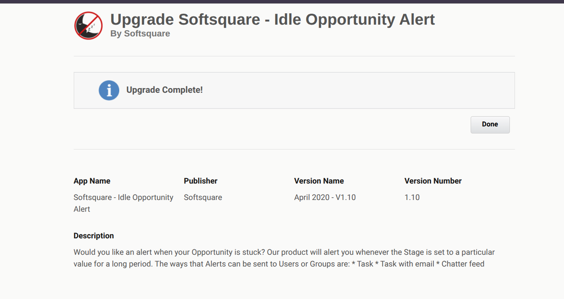564x299 pixels.
Task: Click the Version Name label
Action: tap(319, 181)
